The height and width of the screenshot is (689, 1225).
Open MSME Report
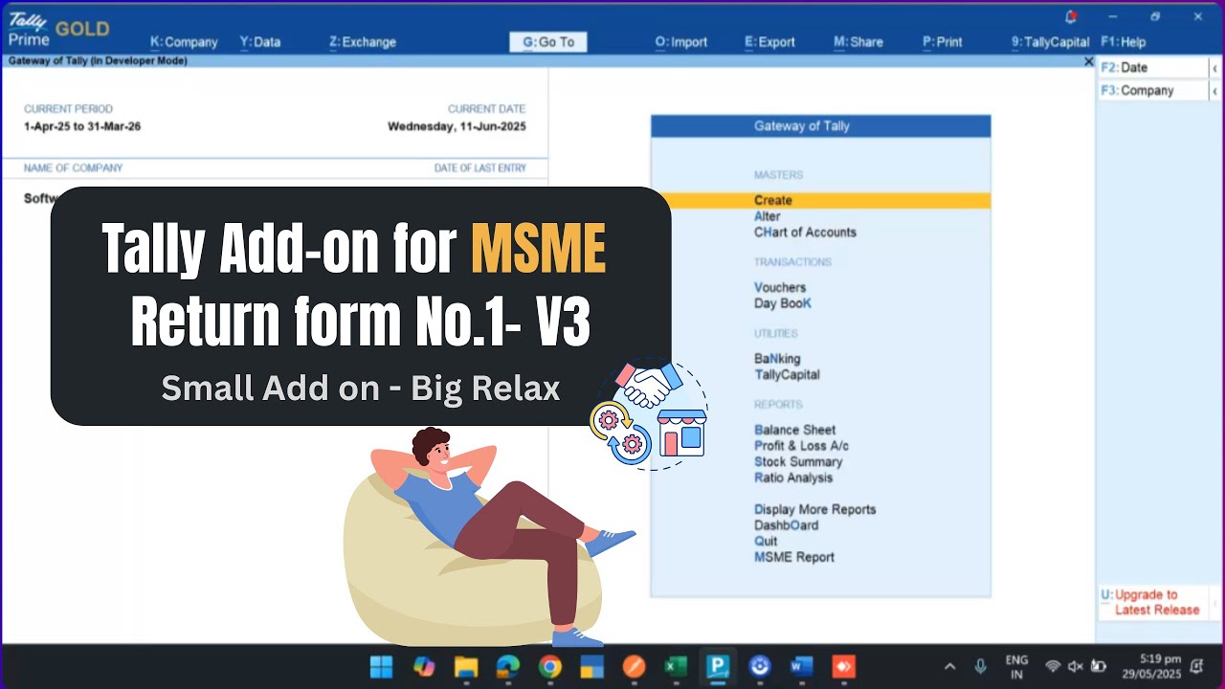click(794, 557)
